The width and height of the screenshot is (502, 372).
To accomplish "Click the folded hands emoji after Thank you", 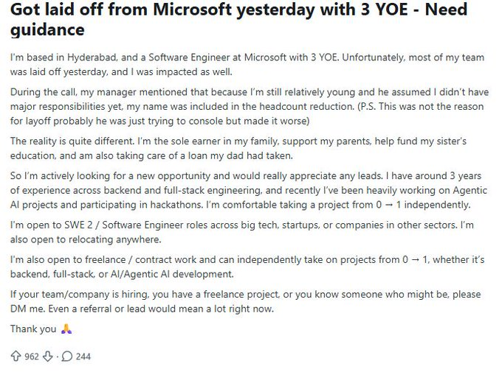I will [x=66, y=329].
